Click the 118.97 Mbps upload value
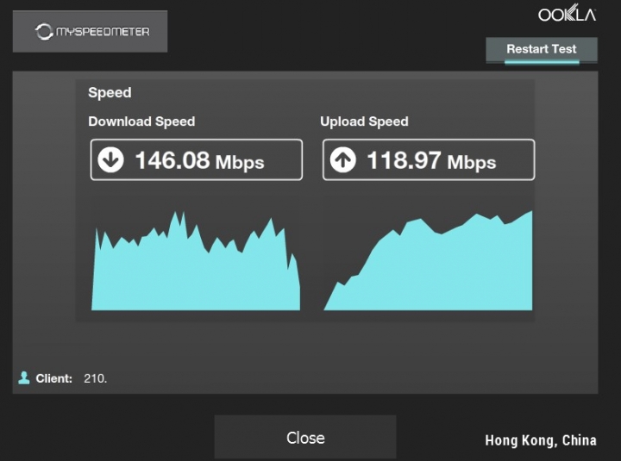 (x=431, y=160)
